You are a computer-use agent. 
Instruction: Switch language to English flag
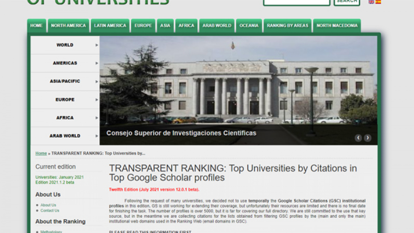(371, 1)
